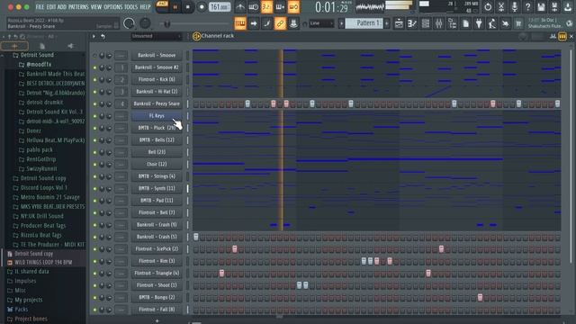Stop playback with the stop button
The height and width of the screenshot is (324, 576).
pyautogui.click(x=188, y=7)
